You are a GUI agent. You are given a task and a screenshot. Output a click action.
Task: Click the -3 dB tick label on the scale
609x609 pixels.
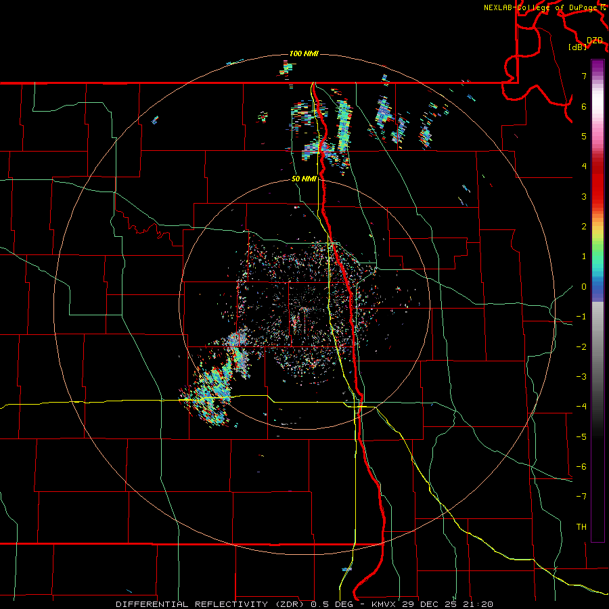[581, 377]
